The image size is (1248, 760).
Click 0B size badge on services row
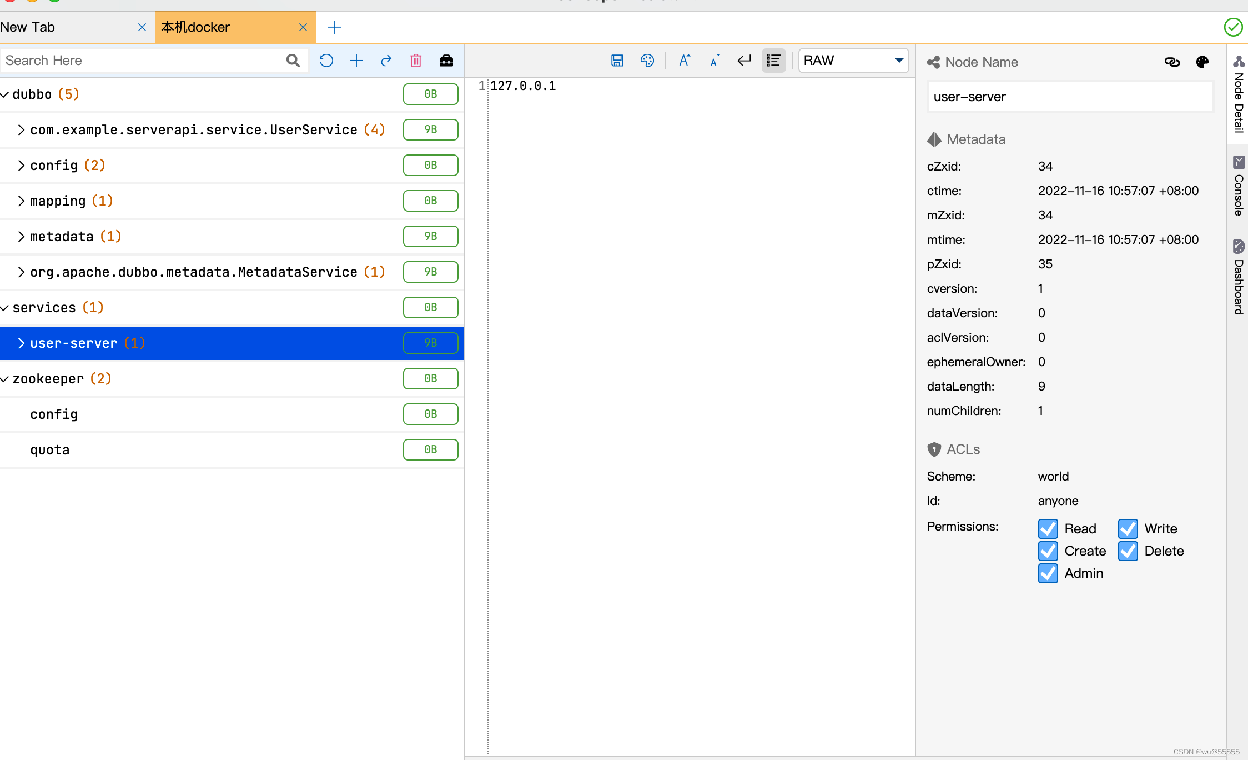coord(431,307)
